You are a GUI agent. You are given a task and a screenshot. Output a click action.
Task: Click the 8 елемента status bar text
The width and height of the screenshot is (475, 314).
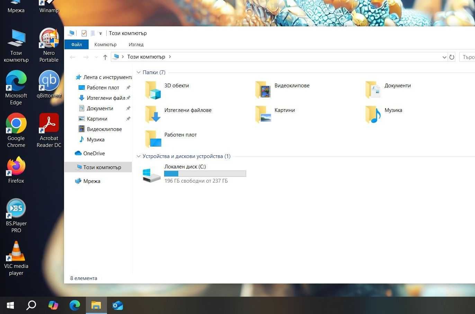pyautogui.click(x=84, y=278)
